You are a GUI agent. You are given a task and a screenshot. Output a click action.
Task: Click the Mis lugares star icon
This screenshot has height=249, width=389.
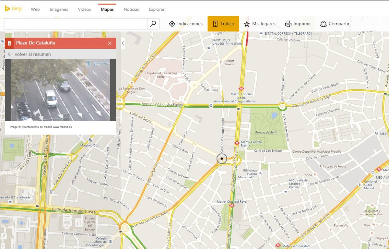248,23
